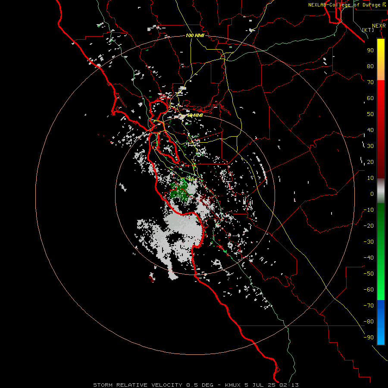This screenshot has height=388, width=388.
Task: Select the "-10" value on the velocity scale
Action: point(369,210)
